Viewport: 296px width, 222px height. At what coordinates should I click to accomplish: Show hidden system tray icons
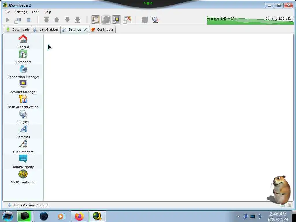coord(238,217)
